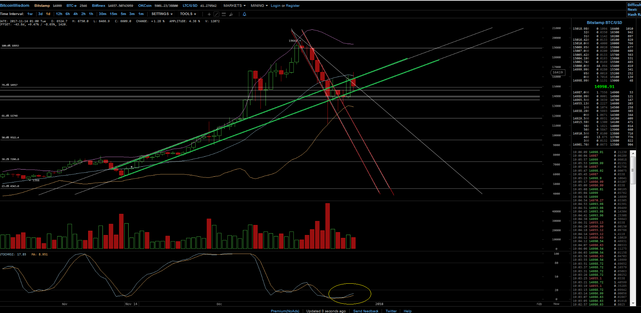Open the BitcoinWisdom home link
The height and width of the screenshot is (313, 641).
(x=15, y=5)
